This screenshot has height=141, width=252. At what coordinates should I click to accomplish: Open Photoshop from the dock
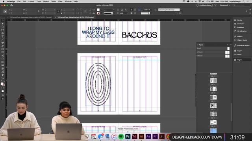pos(128,136)
